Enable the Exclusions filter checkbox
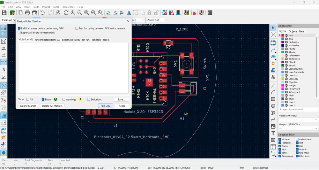This screenshot has width=319, height=170. [88, 99]
